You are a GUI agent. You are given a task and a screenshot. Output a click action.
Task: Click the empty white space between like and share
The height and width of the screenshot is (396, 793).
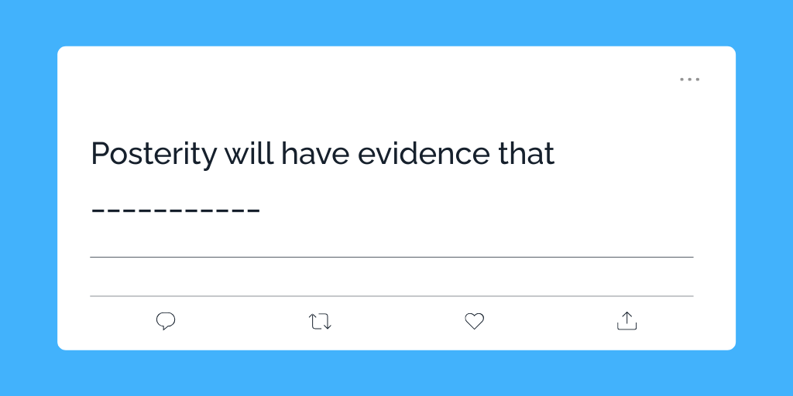[x=550, y=321]
